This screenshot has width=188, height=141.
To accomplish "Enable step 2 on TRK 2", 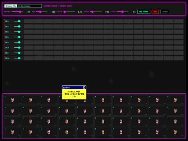I will pyautogui.click(x=39, y=26).
